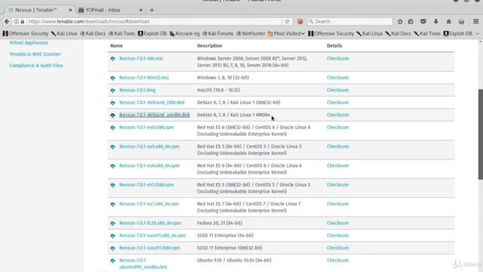Click download icon beside es7.x86_64.rpm

[x=112, y=204]
